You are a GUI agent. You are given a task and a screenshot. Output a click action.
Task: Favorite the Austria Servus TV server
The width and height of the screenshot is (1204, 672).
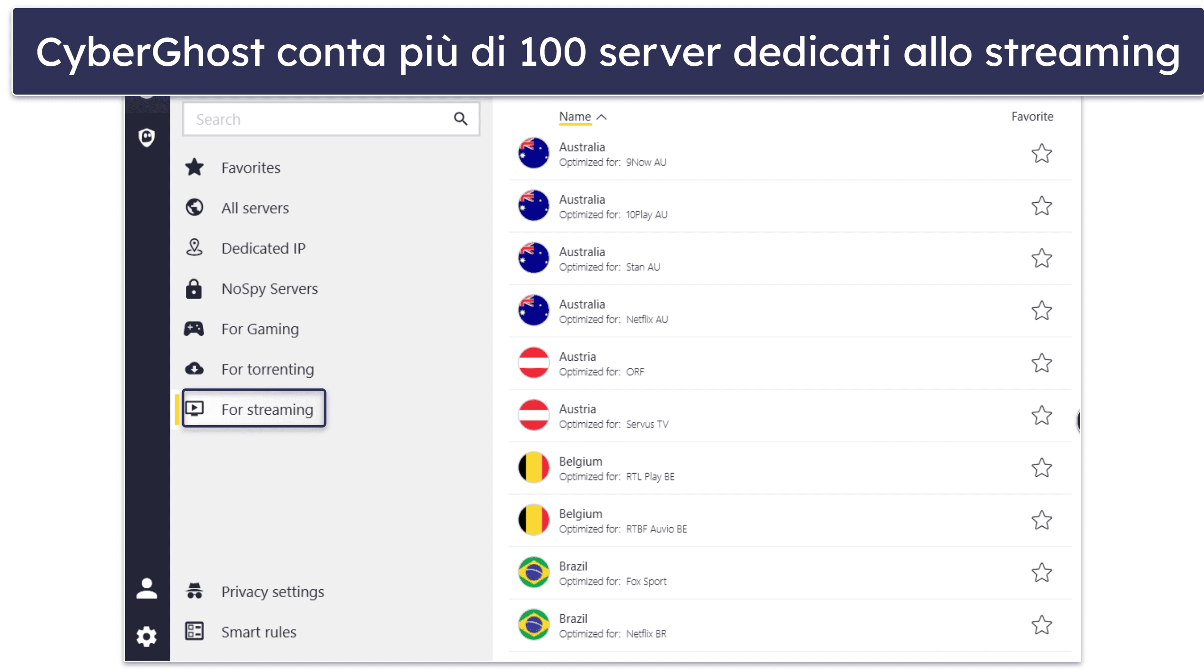(1042, 415)
